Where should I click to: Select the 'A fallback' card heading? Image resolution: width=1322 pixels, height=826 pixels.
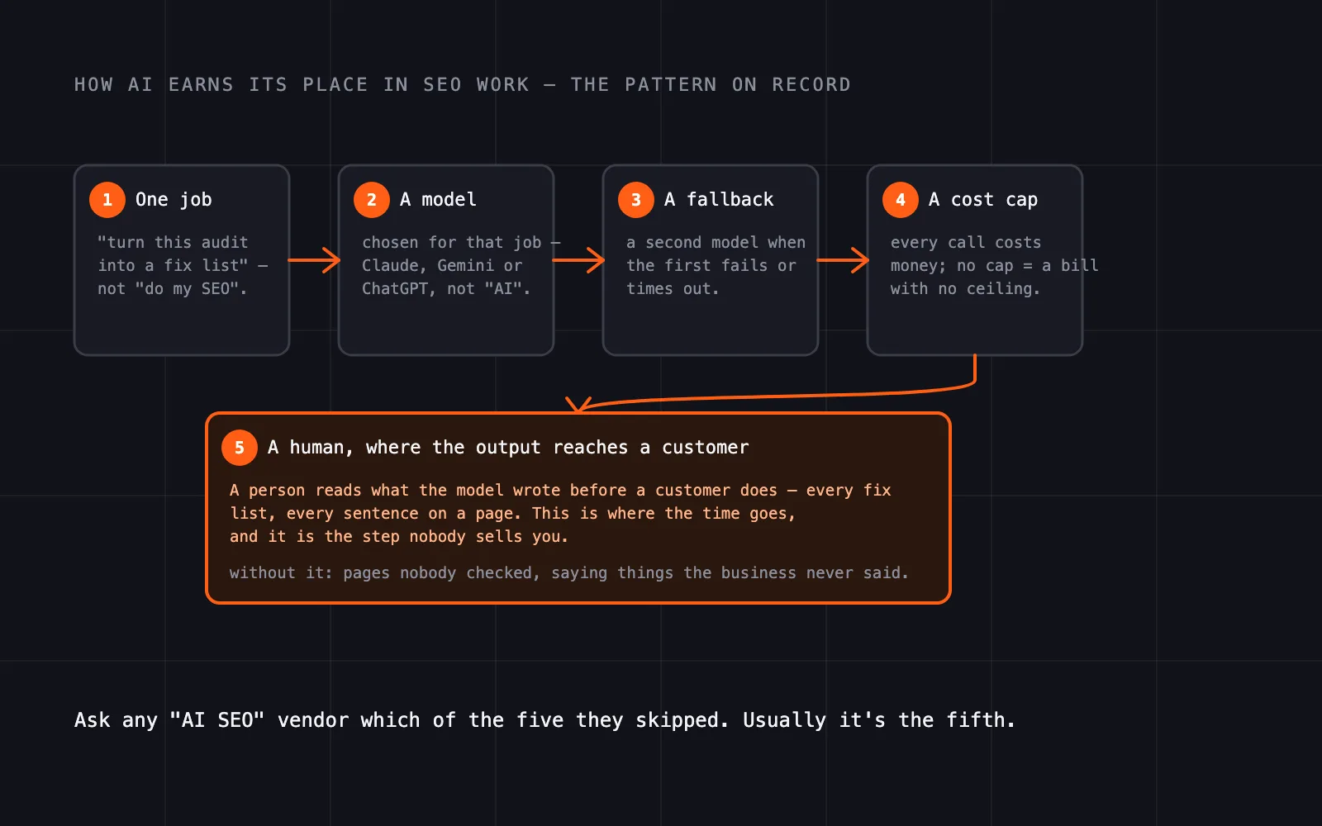[719, 200]
